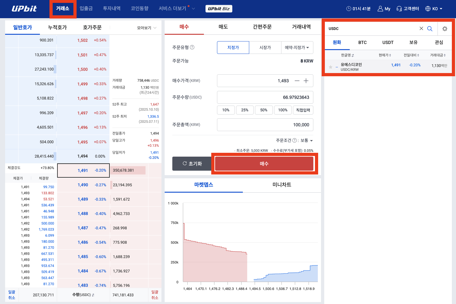Open 투자내역 top menu

point(112,8)
